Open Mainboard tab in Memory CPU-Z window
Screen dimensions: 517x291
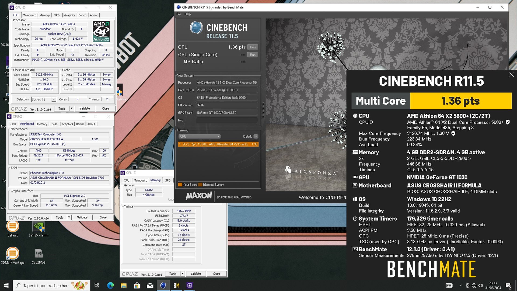tap(140, 180)
